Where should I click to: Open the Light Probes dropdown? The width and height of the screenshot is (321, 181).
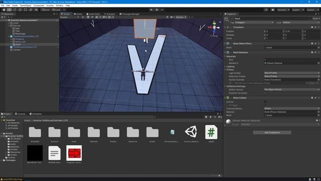tap(292, 73)
